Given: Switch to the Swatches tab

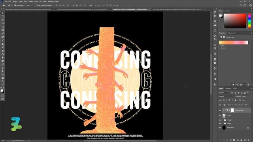Looking at the screenshot, I should pos(228,11).
